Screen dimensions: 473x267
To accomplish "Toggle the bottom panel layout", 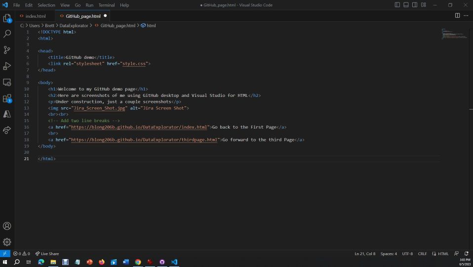I will click(x=406, y=5).
